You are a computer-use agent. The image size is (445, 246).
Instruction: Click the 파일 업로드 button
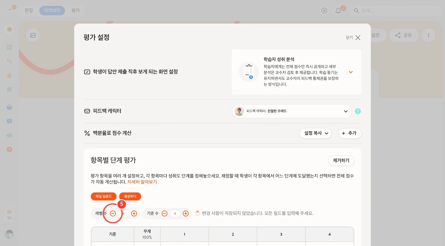coord(103,196)
